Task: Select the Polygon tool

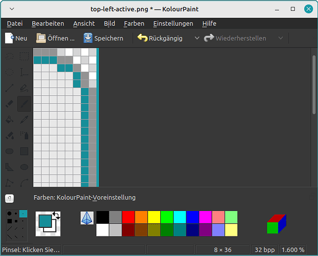Action: (9, 167)
